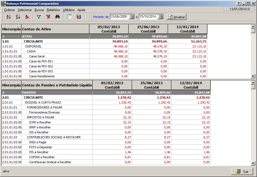Viewport: 257px width, 177px height.
Task: Apply filter using the funnel icon
Action: click(39, 17)
